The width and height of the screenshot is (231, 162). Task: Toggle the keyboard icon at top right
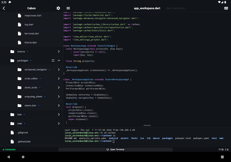click(226, 8)
